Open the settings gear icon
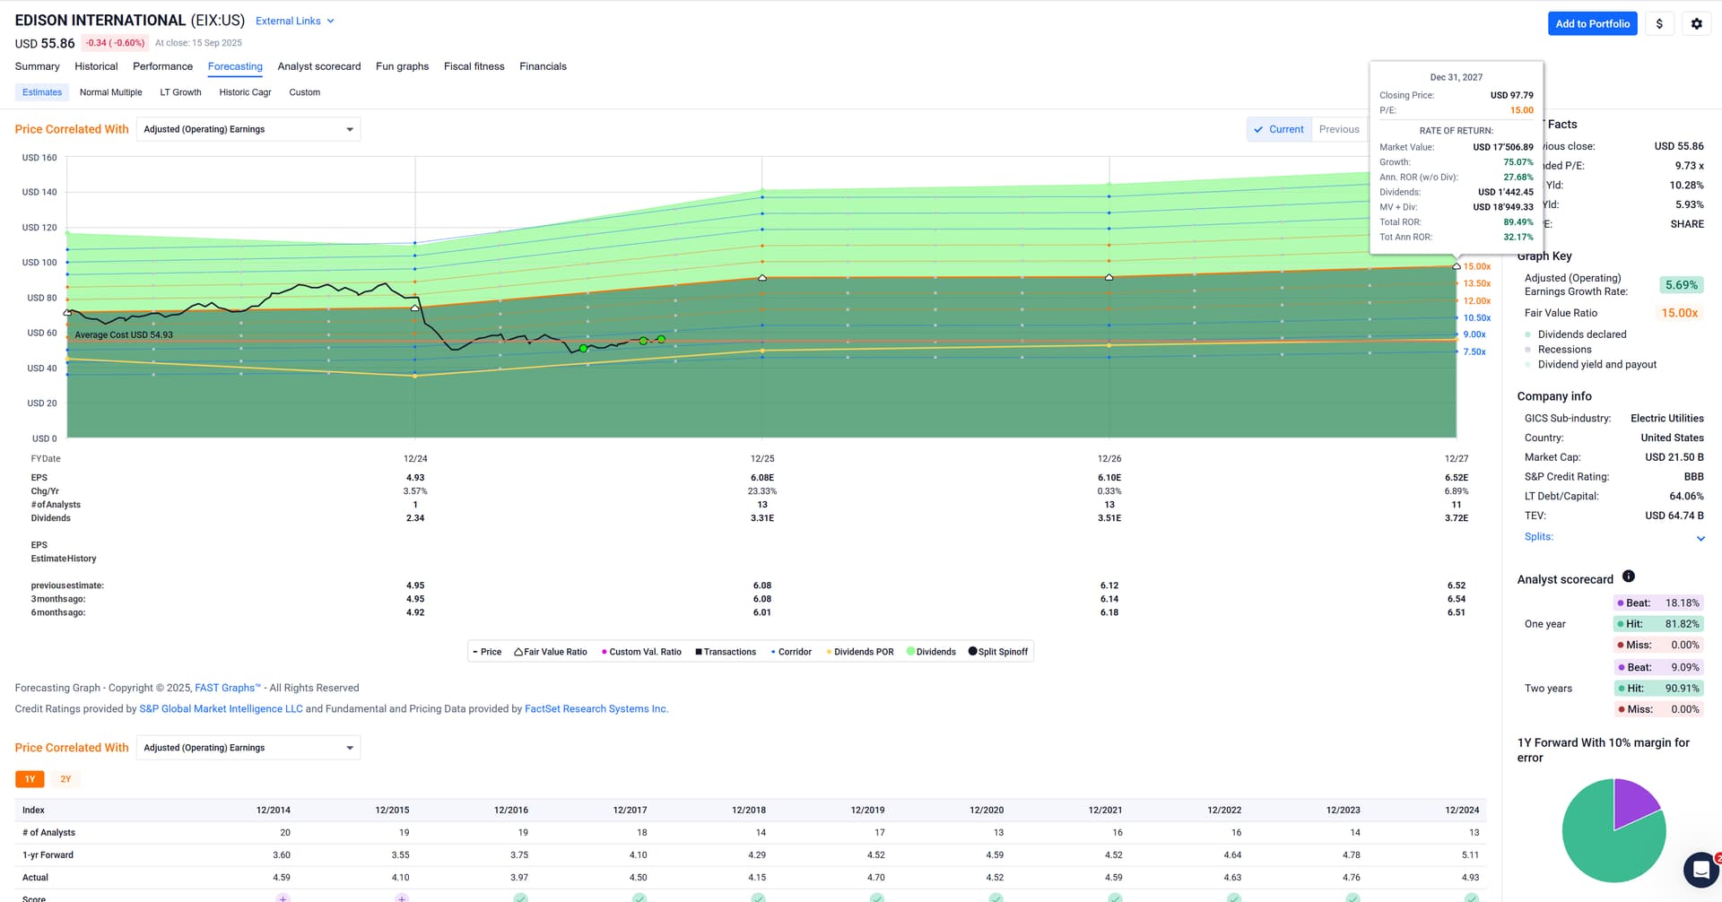Image resolution: width=1722 pixels, height=902 pixels. point(1696,24)
